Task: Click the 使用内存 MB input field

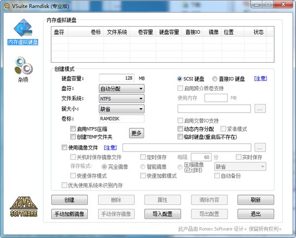Action: tap(216, 98)
